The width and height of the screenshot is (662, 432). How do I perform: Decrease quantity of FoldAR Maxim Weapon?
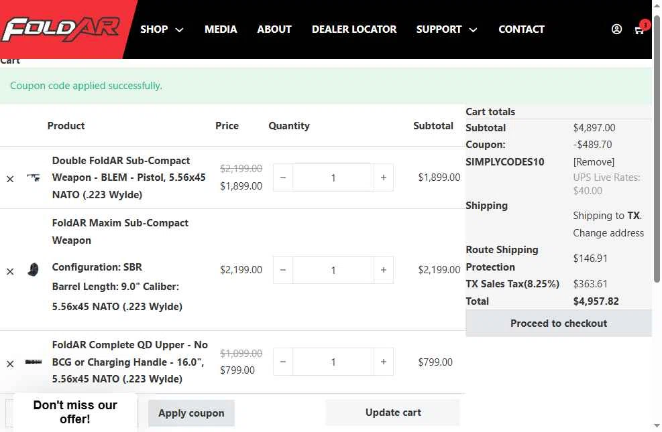283,270
